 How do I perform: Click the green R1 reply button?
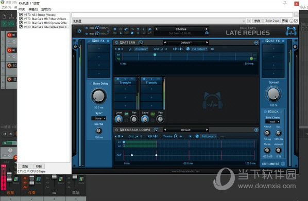[x=127, y=114]
